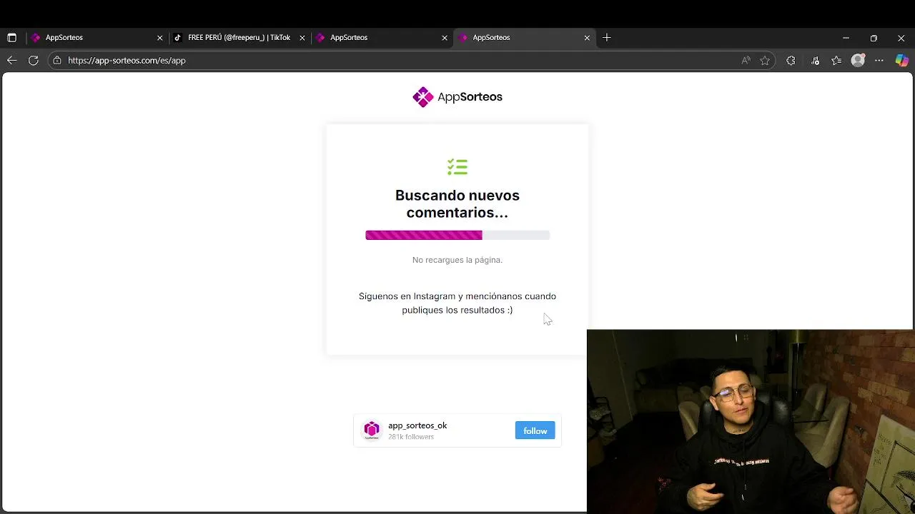The image size is (915, 514).
Task: Click the green checklist icon
Action: point(457,167)
